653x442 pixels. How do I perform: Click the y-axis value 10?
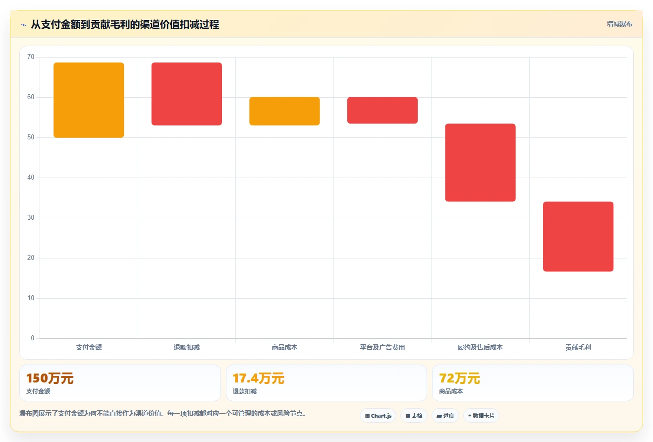pyautogui.click(x=31, y=298)
